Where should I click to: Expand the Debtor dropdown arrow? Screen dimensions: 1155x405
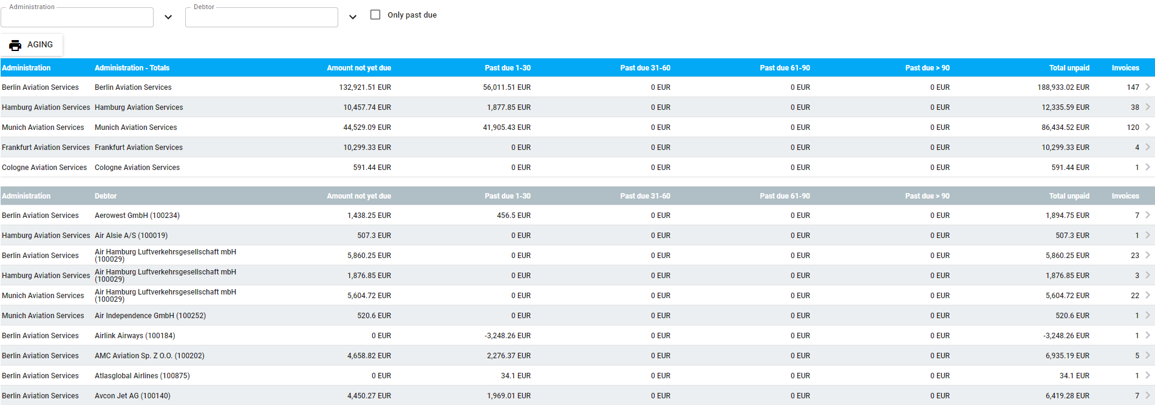(x=353, y=17)
